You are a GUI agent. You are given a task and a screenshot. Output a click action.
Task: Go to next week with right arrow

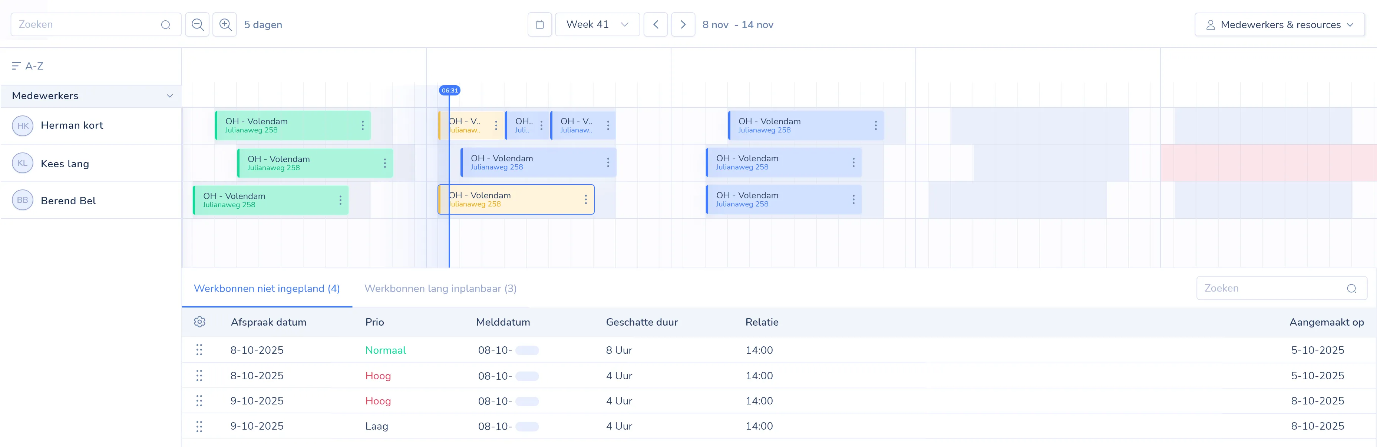tap(683, 24)
